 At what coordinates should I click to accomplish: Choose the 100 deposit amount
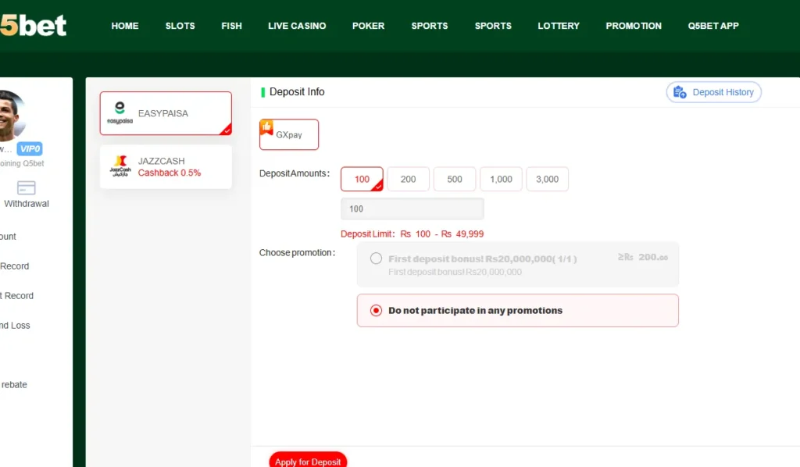point(362,179)
